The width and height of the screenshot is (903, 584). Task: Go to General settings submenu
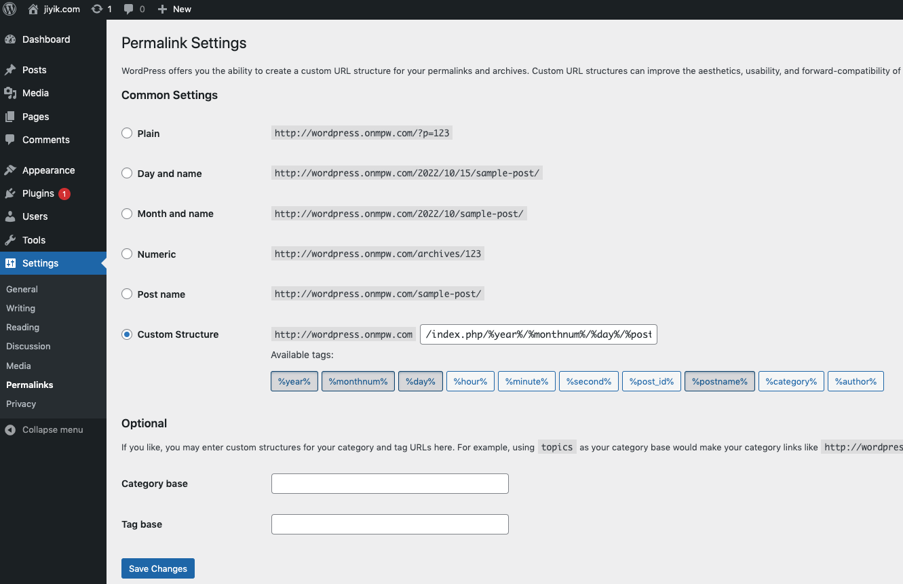point(22,289)
